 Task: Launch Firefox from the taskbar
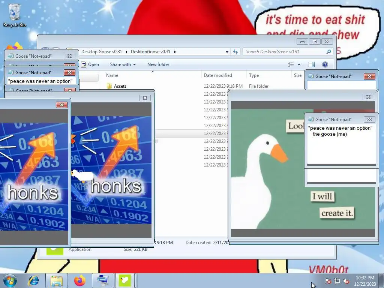click(79, 280)
